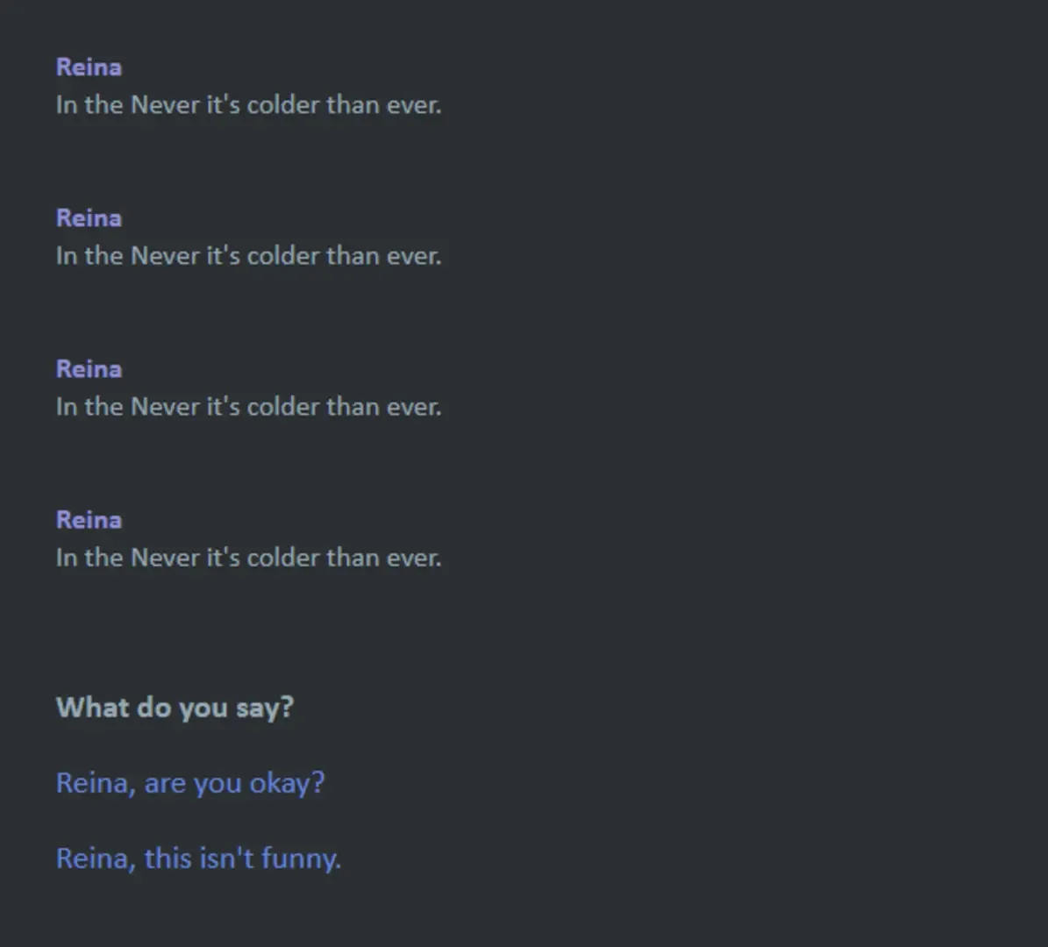Choose the reply "Reina, are you okay?"
The image size is (1048, 947).
coord(189,782)
